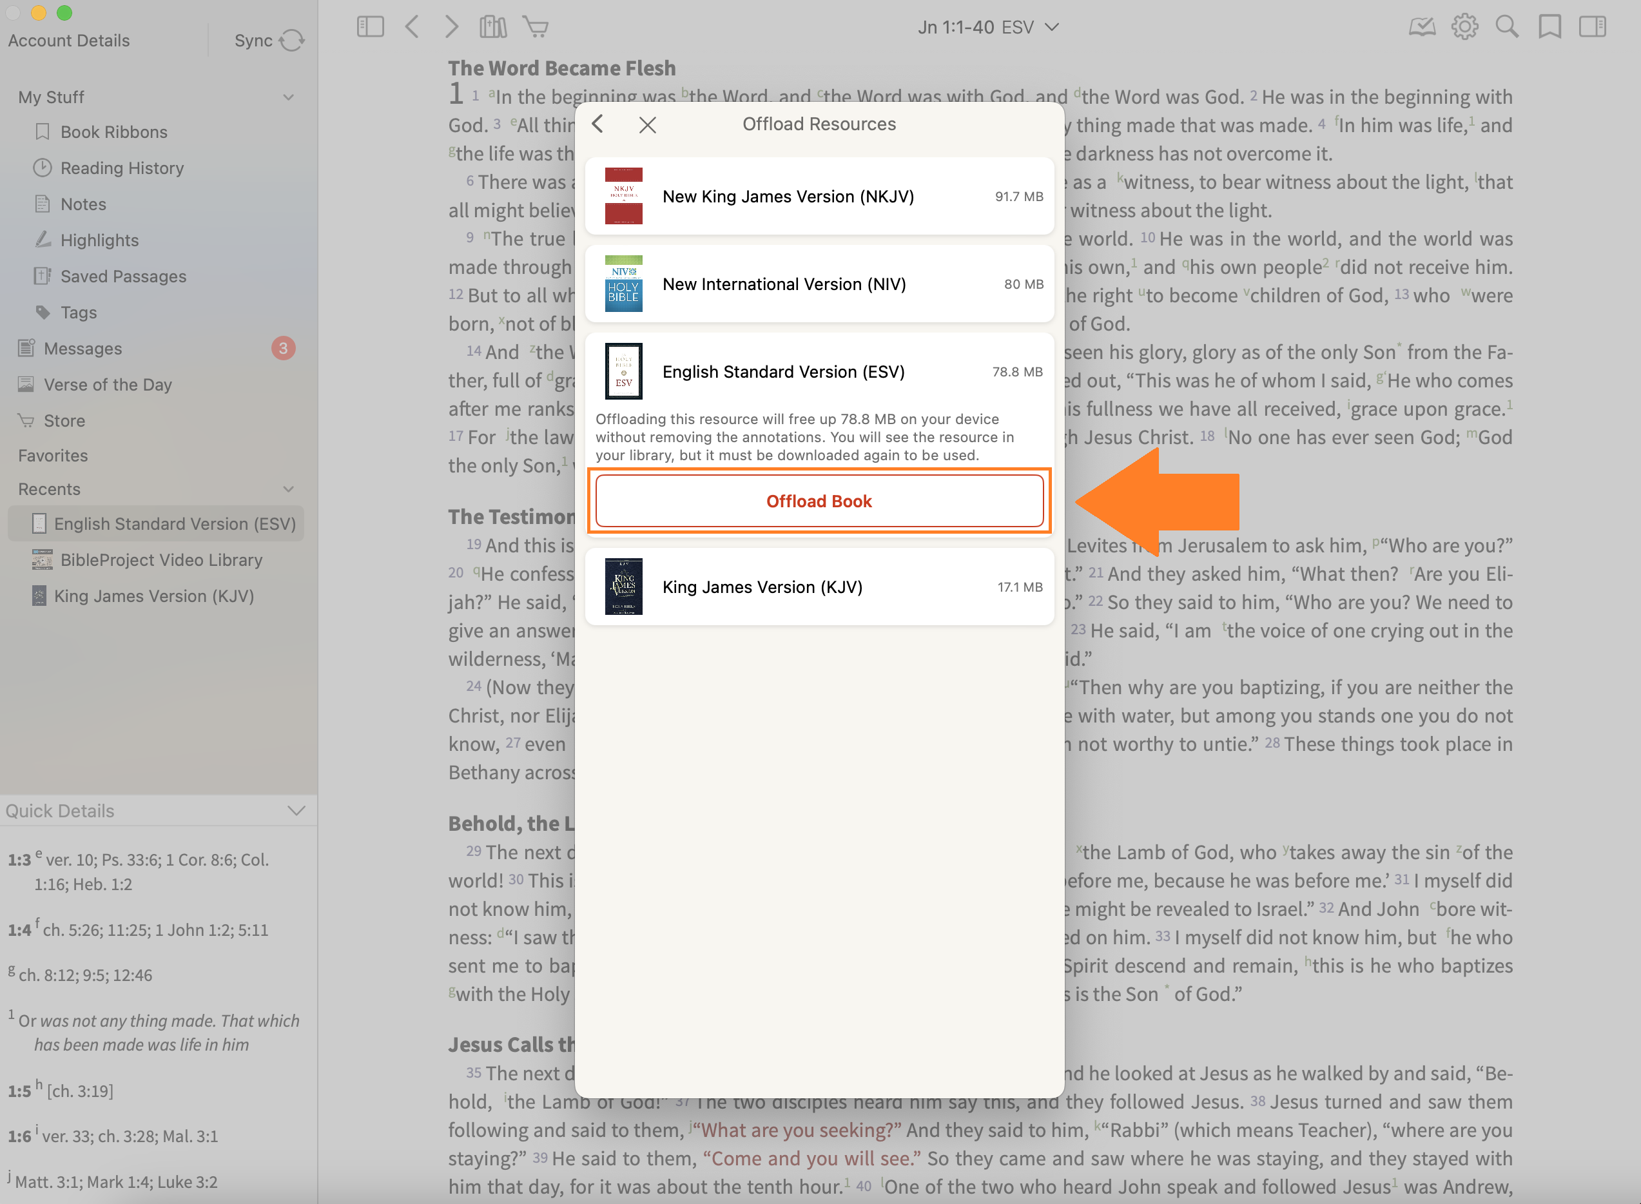This screenshot has width=1641, height=1204.
Task: Select Messages in the sidebar
Action: coord(83,348)
